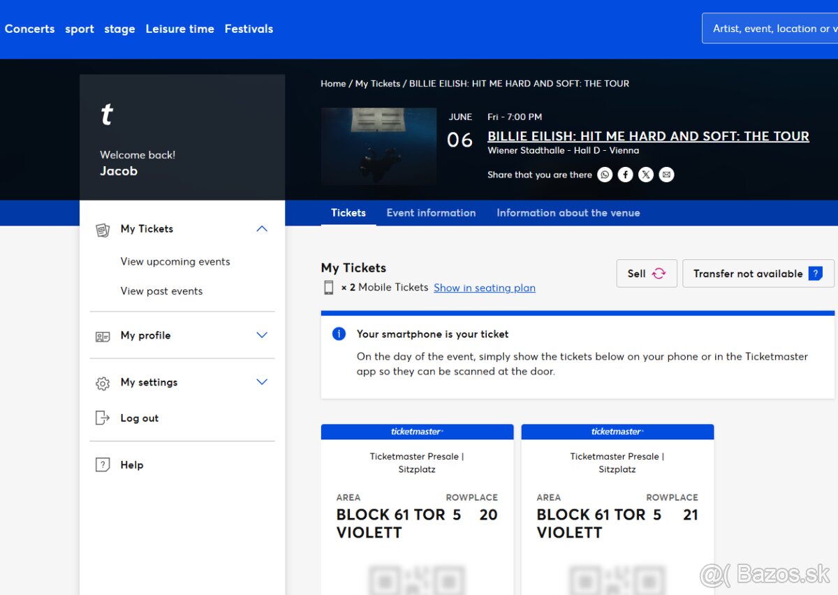Viewport: 838px width, 595px height.
Task: Collapse the My Tickets section
Action: point(262,229)
